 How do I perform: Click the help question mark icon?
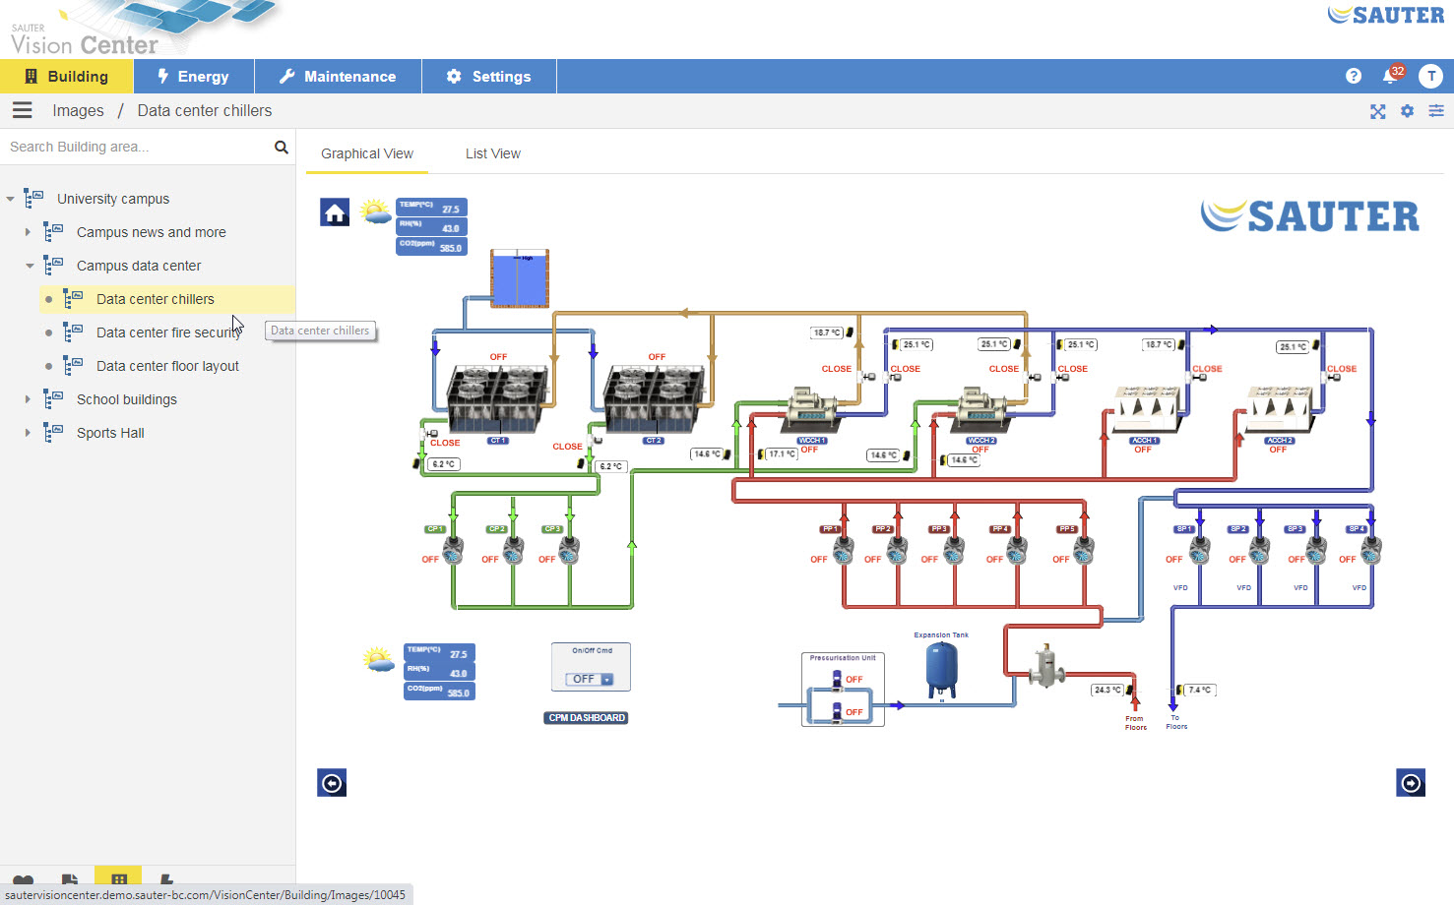1353,75
